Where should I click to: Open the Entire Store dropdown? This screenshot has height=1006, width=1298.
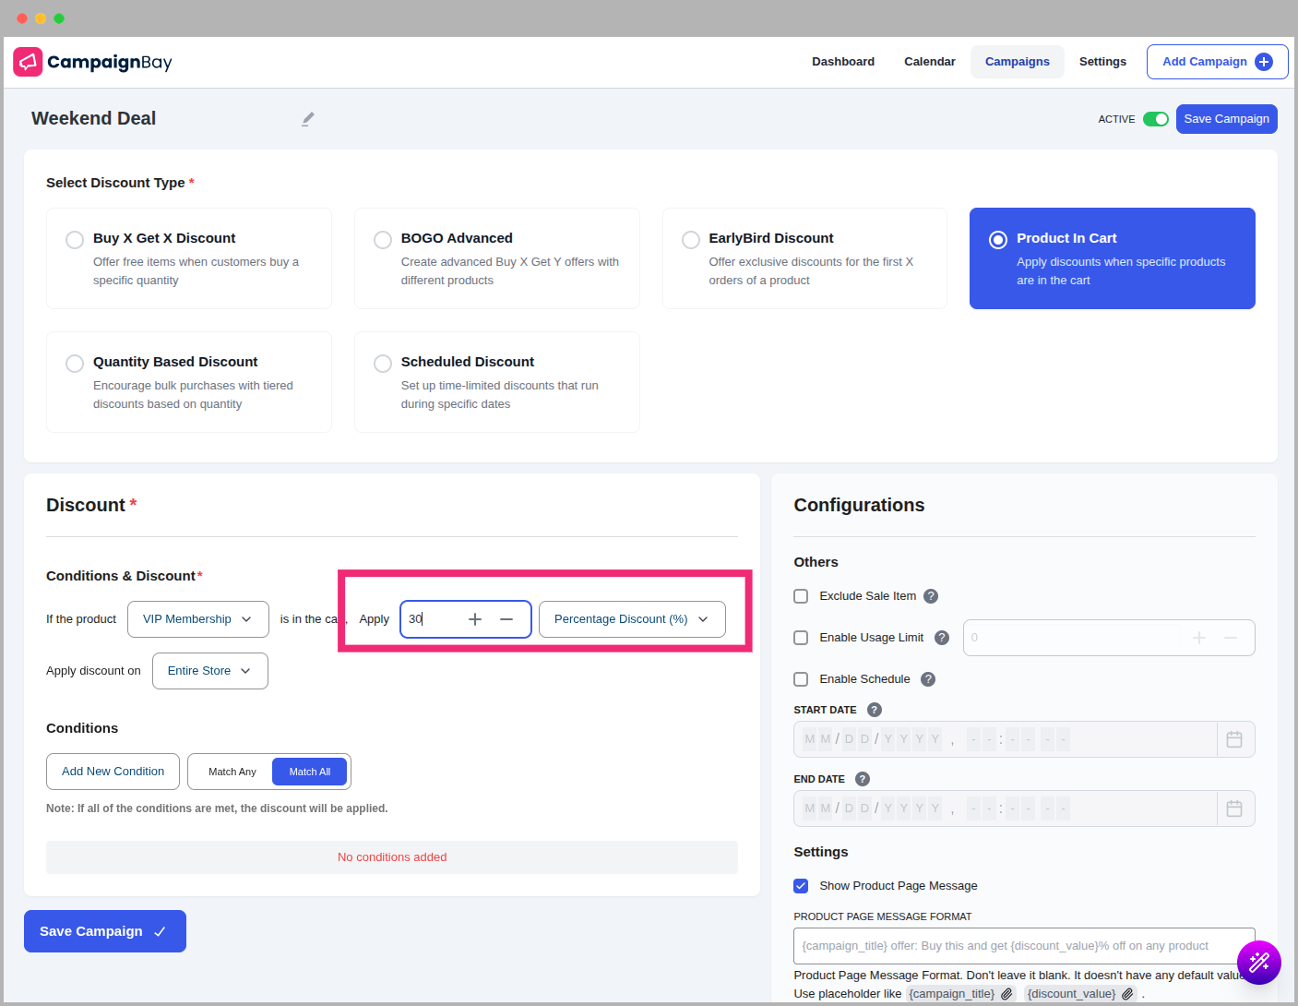209,671
